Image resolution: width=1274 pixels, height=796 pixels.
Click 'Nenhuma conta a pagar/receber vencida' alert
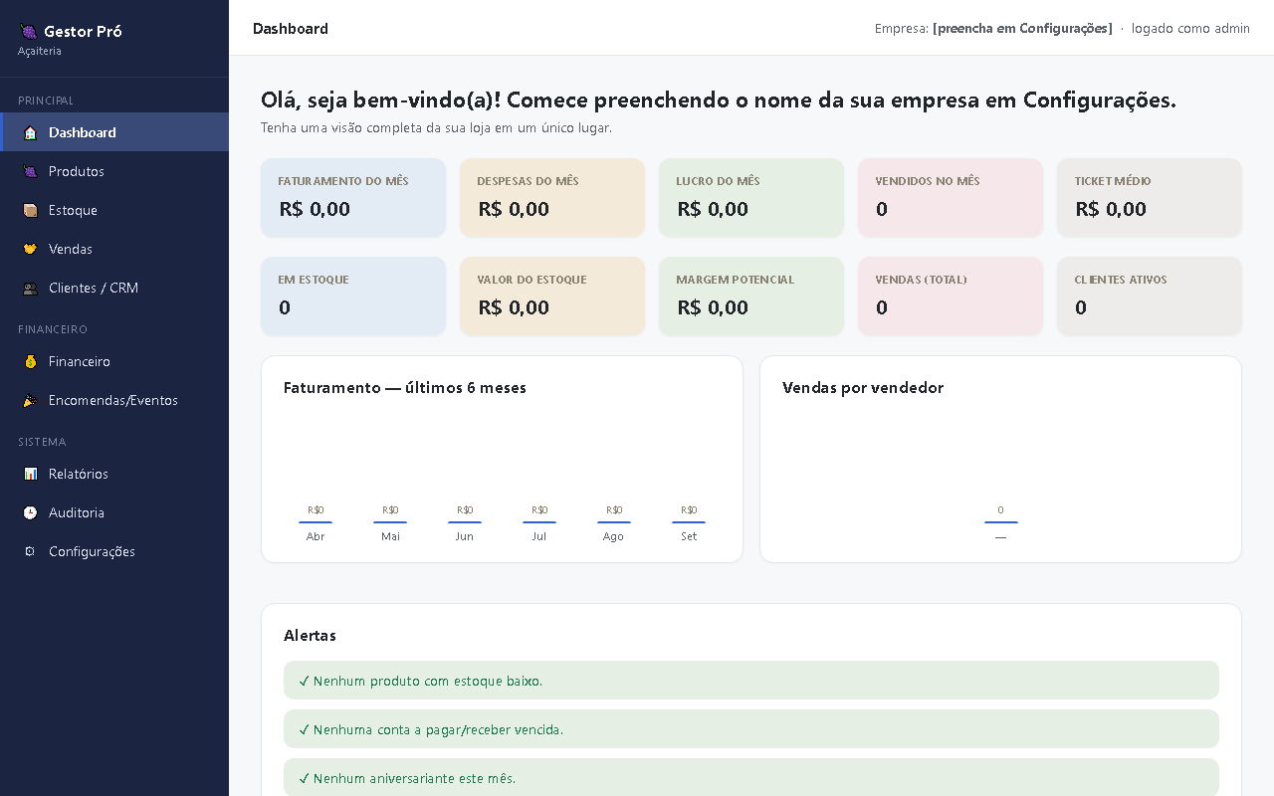tap(751, 729)
